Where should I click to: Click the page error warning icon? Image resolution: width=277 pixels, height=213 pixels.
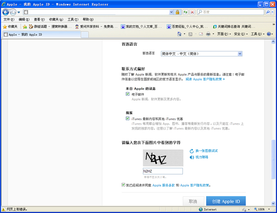(4, 209)
